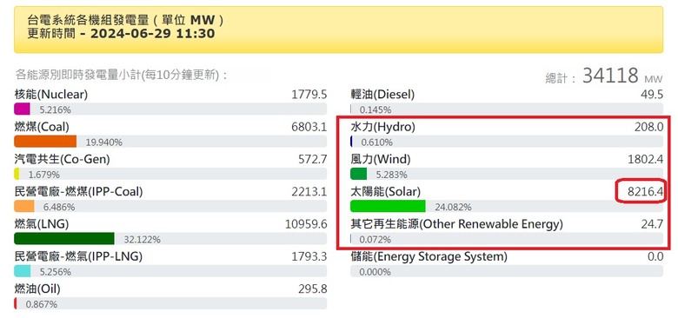The image size is (678, 318).
Task: Click the 風力(Wind) label
Action: point(380,159)
